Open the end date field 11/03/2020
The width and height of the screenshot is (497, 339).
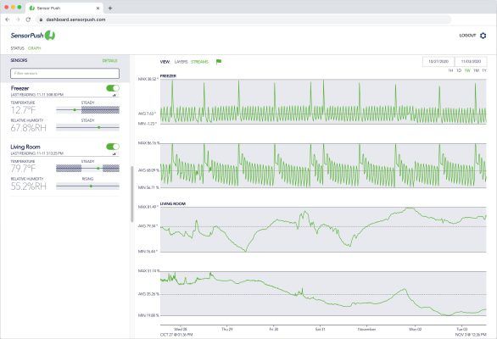[471, 62]
